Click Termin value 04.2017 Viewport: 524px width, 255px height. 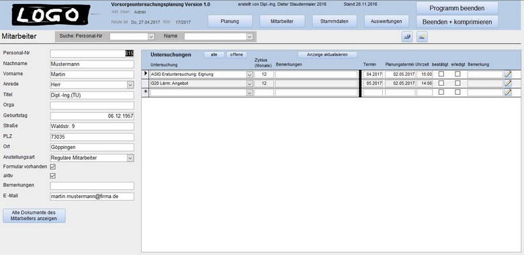point(373,74)
